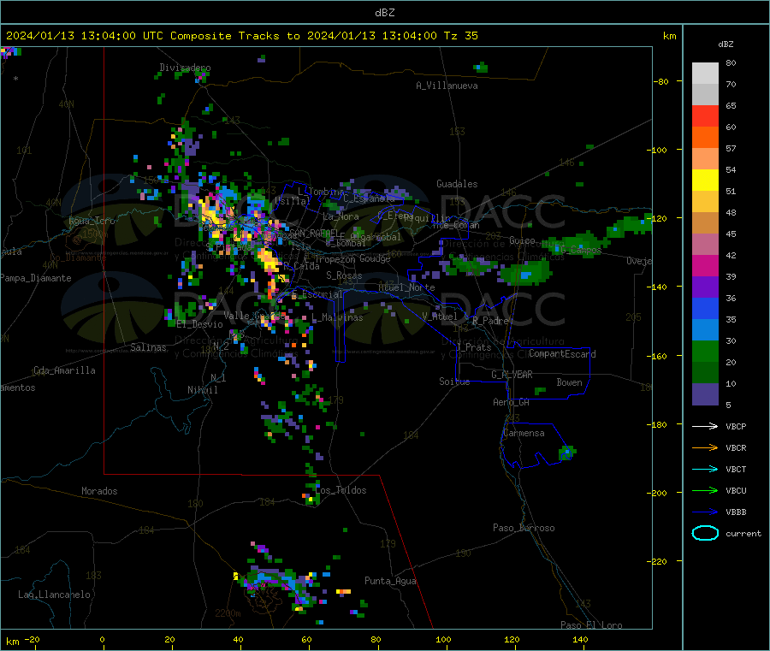
Task: Click the 'Tz 35' threshold text
Action: [460, 36]
